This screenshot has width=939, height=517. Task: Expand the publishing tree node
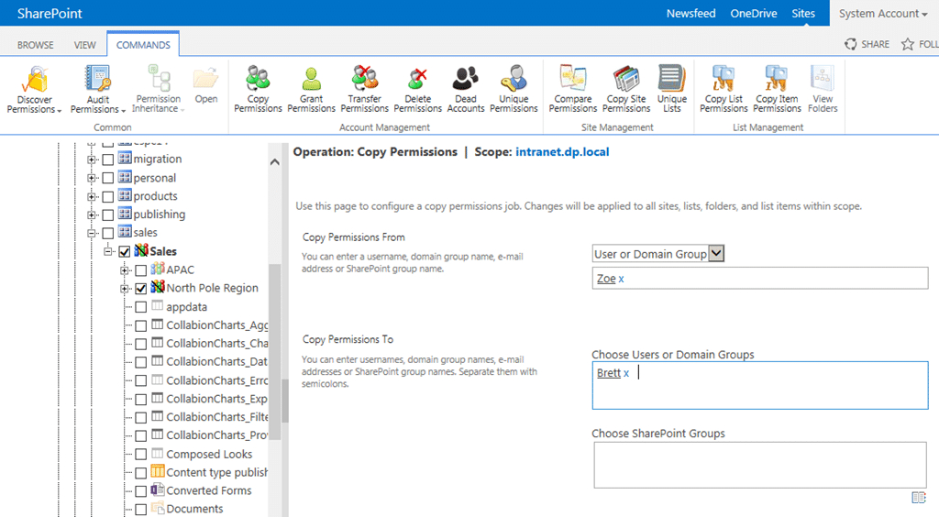tap(91, 214)
